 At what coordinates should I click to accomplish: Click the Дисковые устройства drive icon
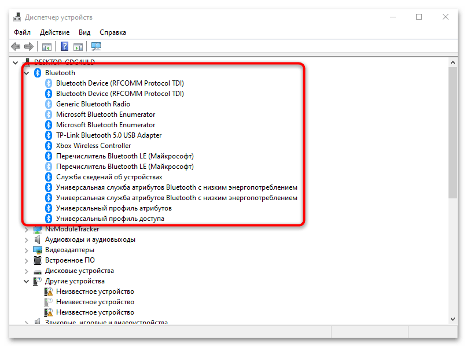[x=38, y=271]
